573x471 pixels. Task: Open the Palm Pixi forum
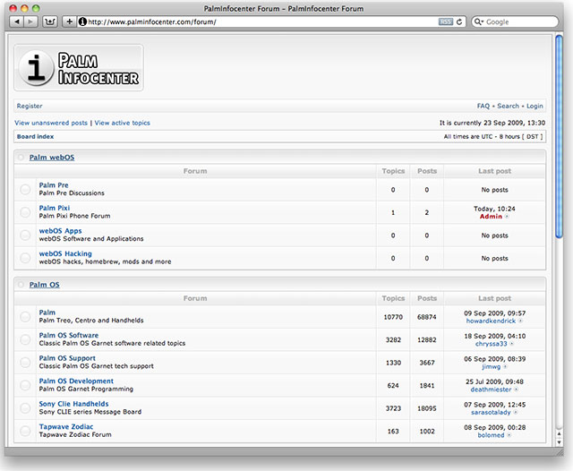tap(55, 208)
